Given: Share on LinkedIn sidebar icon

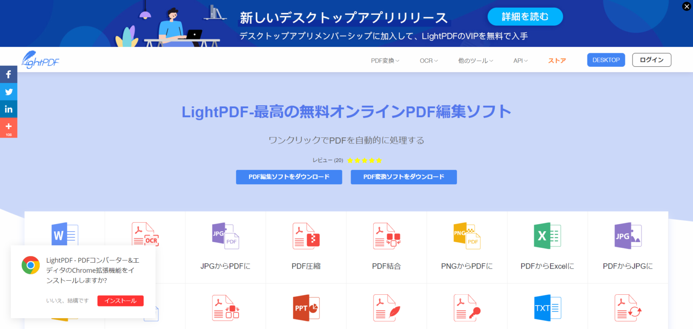Looking at the screenshot, I should [x=9, y=109].
